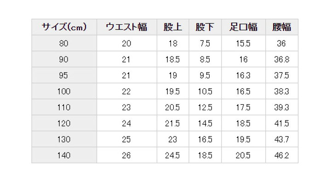331x182 pixels.
Task: Click the 46.2 hip width cell
Action: coord(282,155)
